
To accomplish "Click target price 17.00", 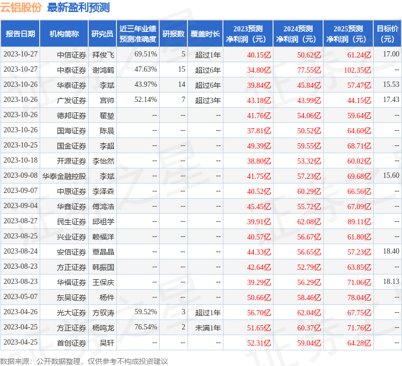I will [x=391, y=54].
